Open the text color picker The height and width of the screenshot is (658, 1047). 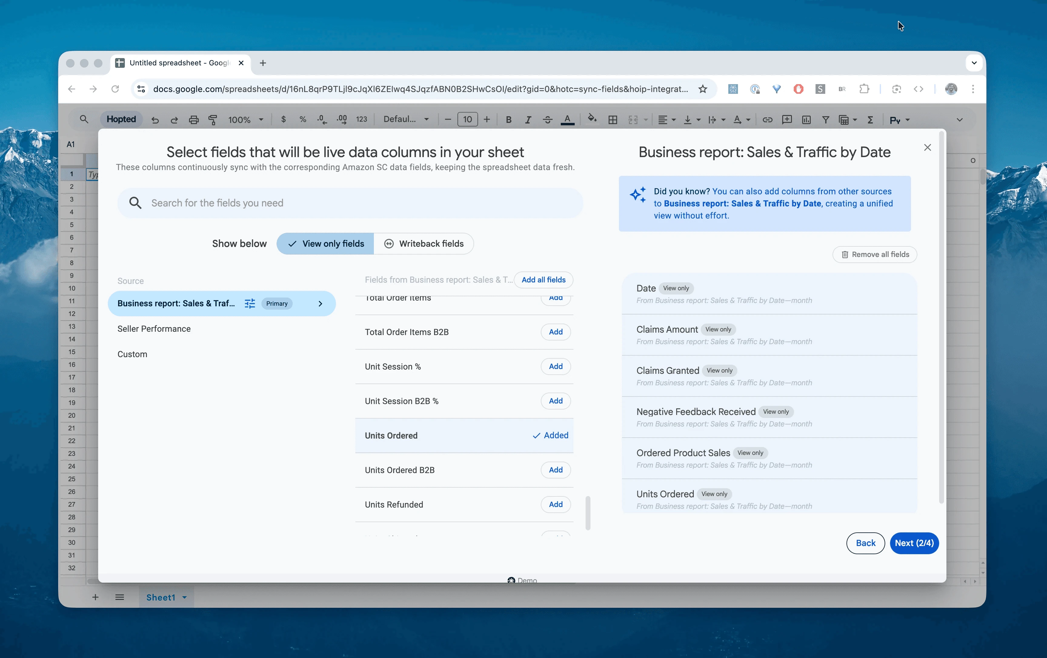click(x=567, y=120)
